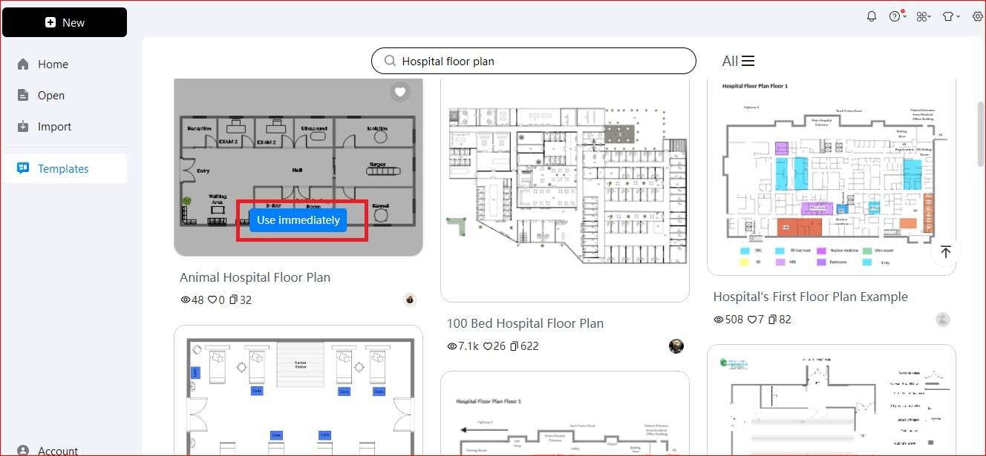Click the help question mark icon
This screenshot has width=986, height=456.
coord(895,16)
